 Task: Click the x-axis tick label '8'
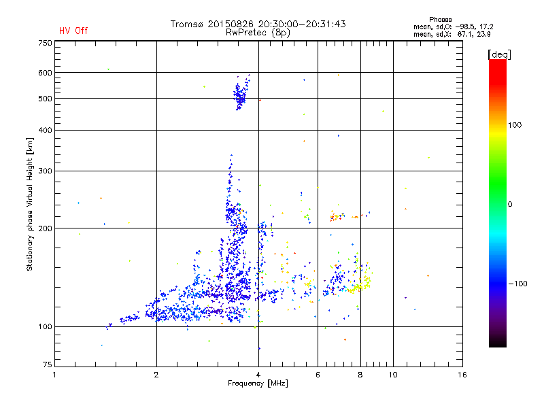(360, 375)
